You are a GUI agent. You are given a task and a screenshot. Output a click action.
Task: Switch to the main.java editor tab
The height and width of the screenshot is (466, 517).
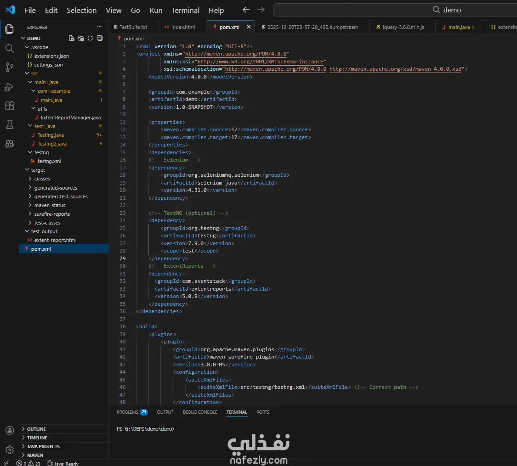point(460,27)
